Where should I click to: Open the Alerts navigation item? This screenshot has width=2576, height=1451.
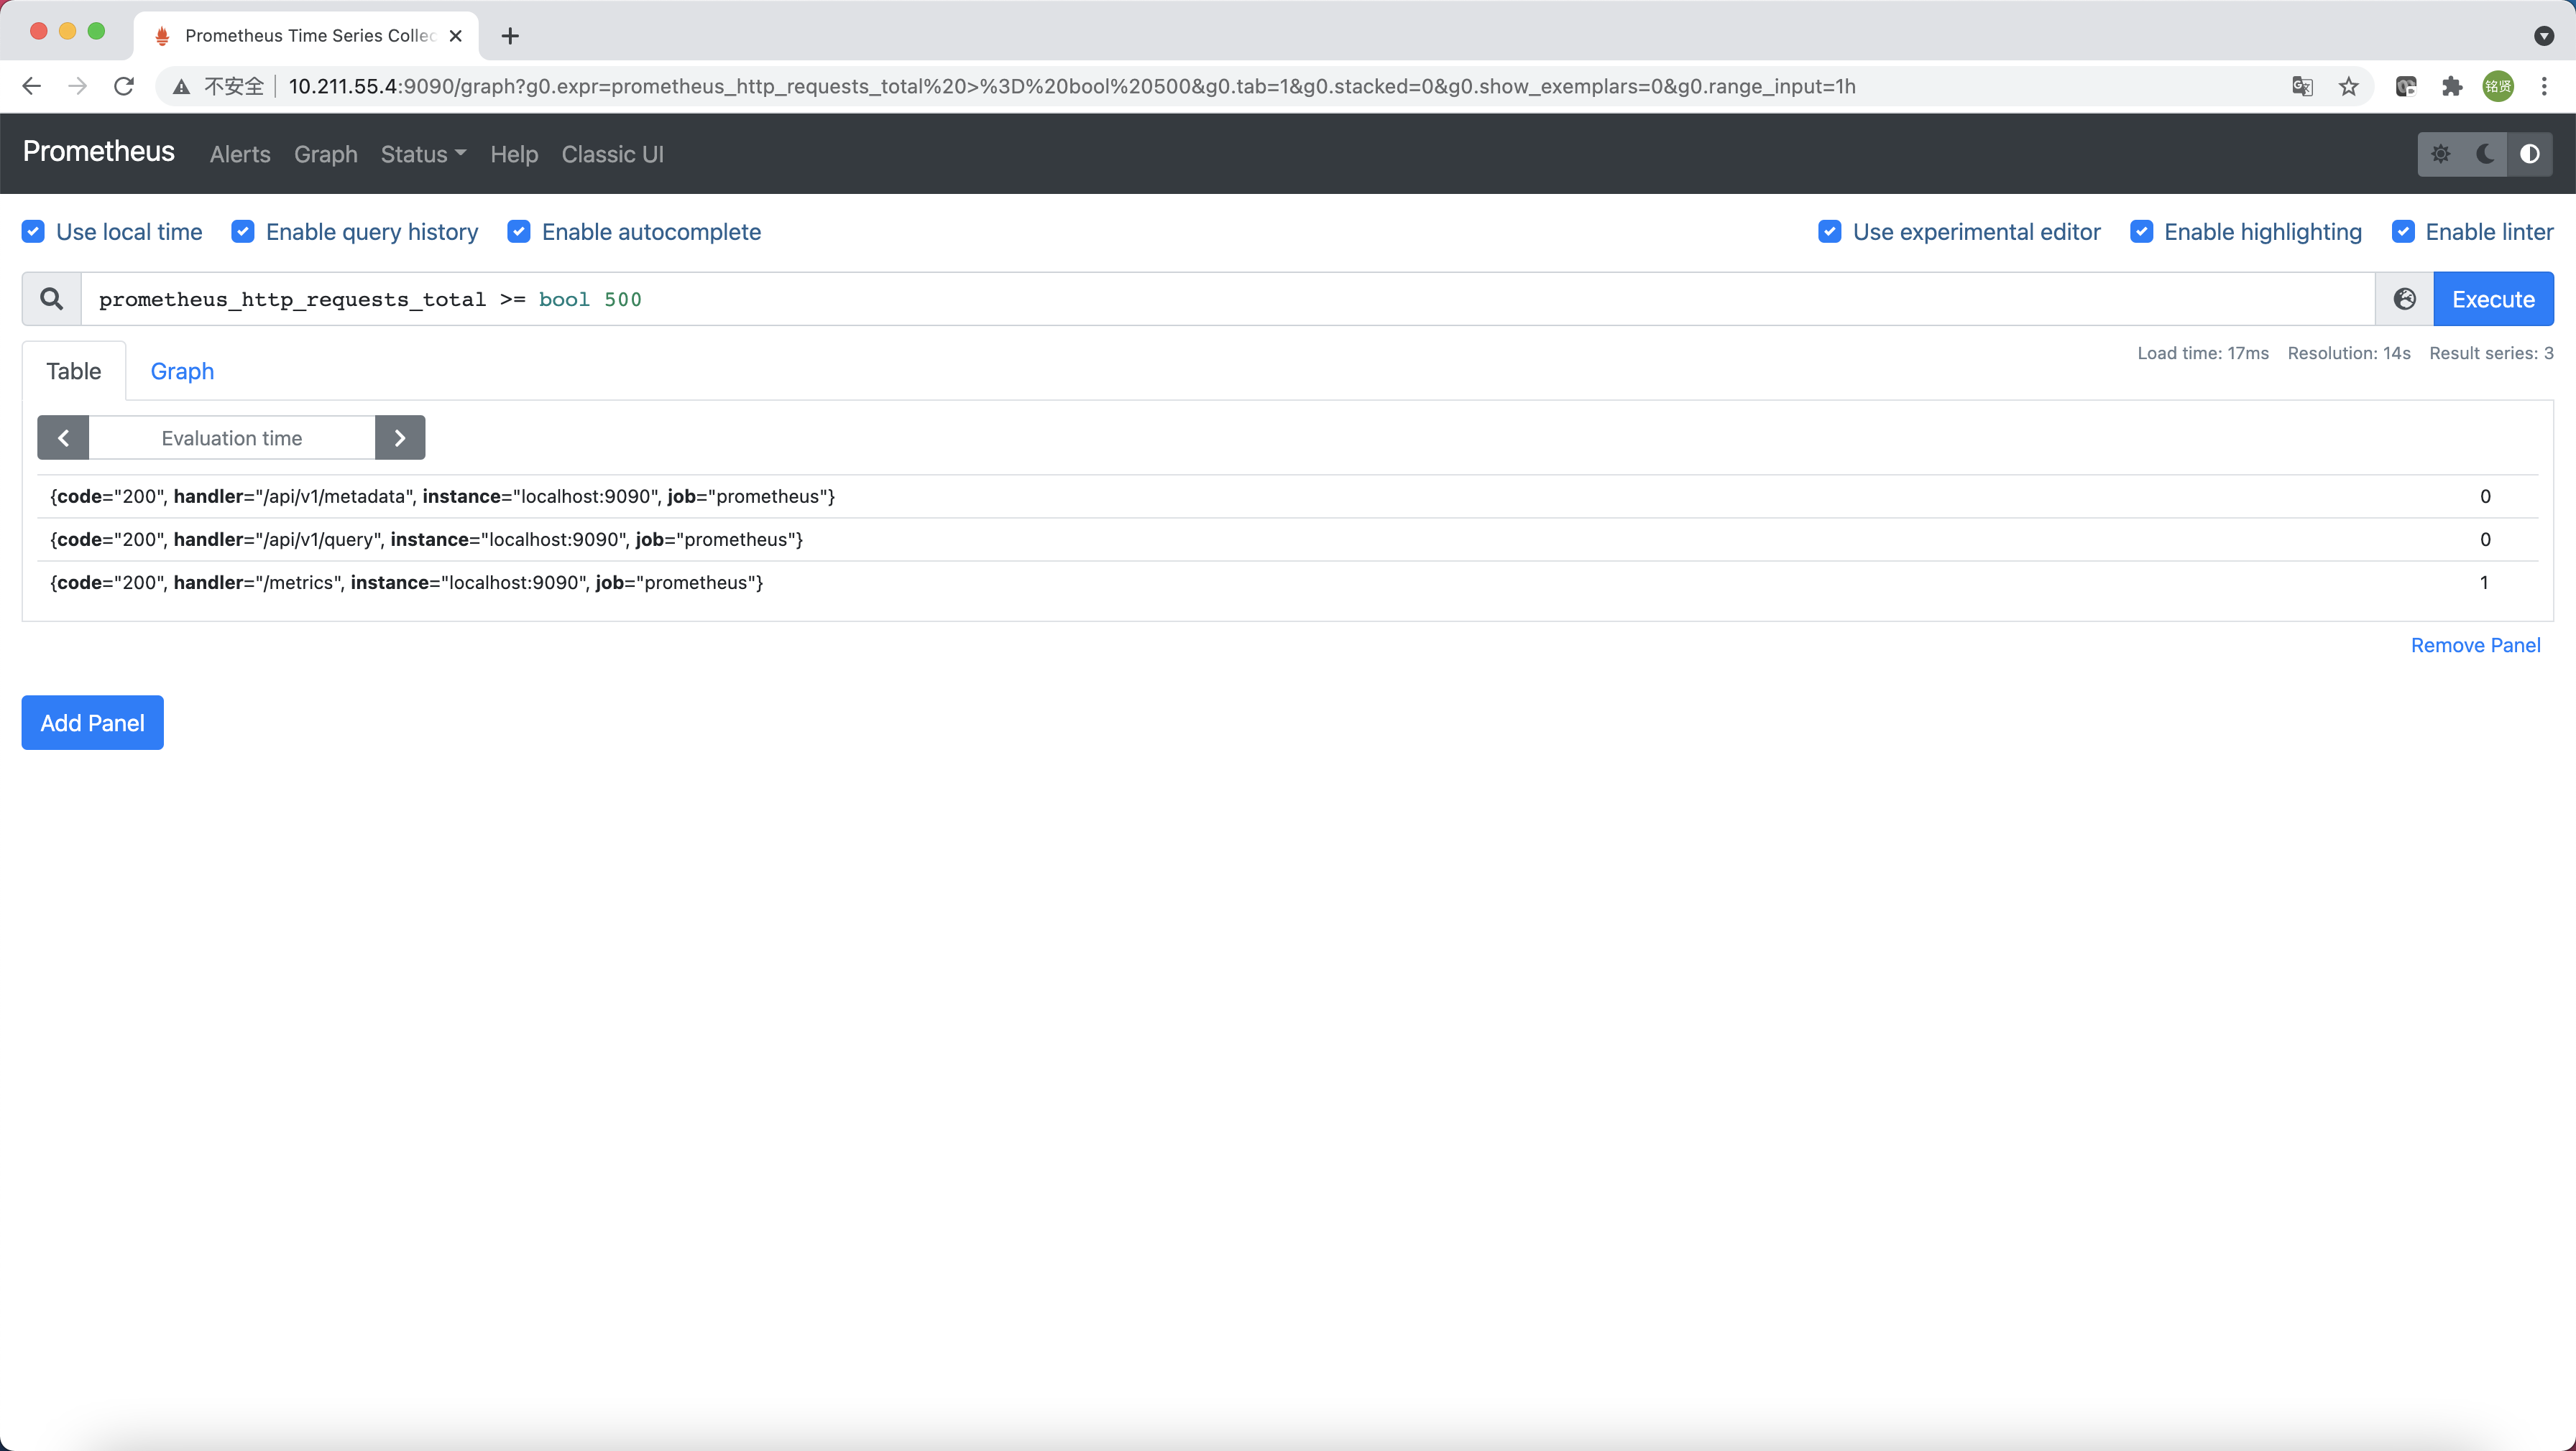[240, 154]
